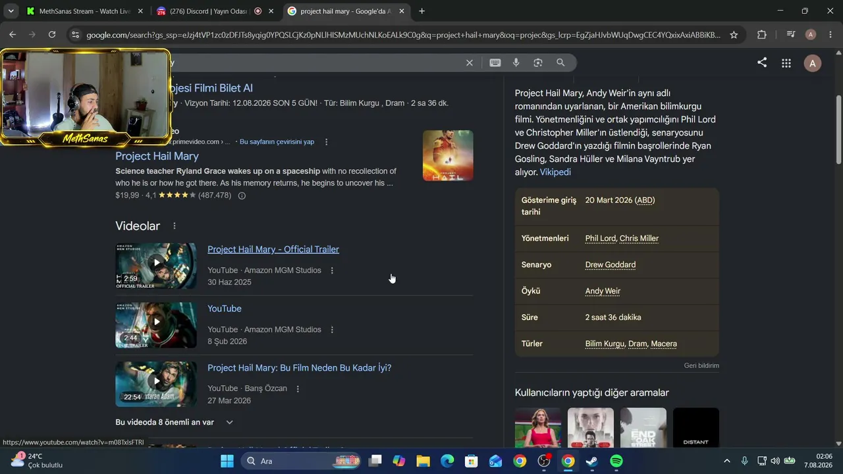Open options for the Prime Video result

point(326,142)
